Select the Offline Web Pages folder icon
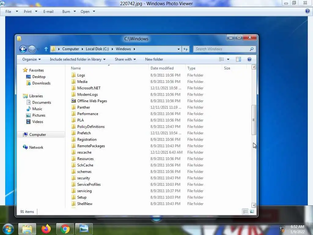Screen dimensions: 313x235 (73, 101)
